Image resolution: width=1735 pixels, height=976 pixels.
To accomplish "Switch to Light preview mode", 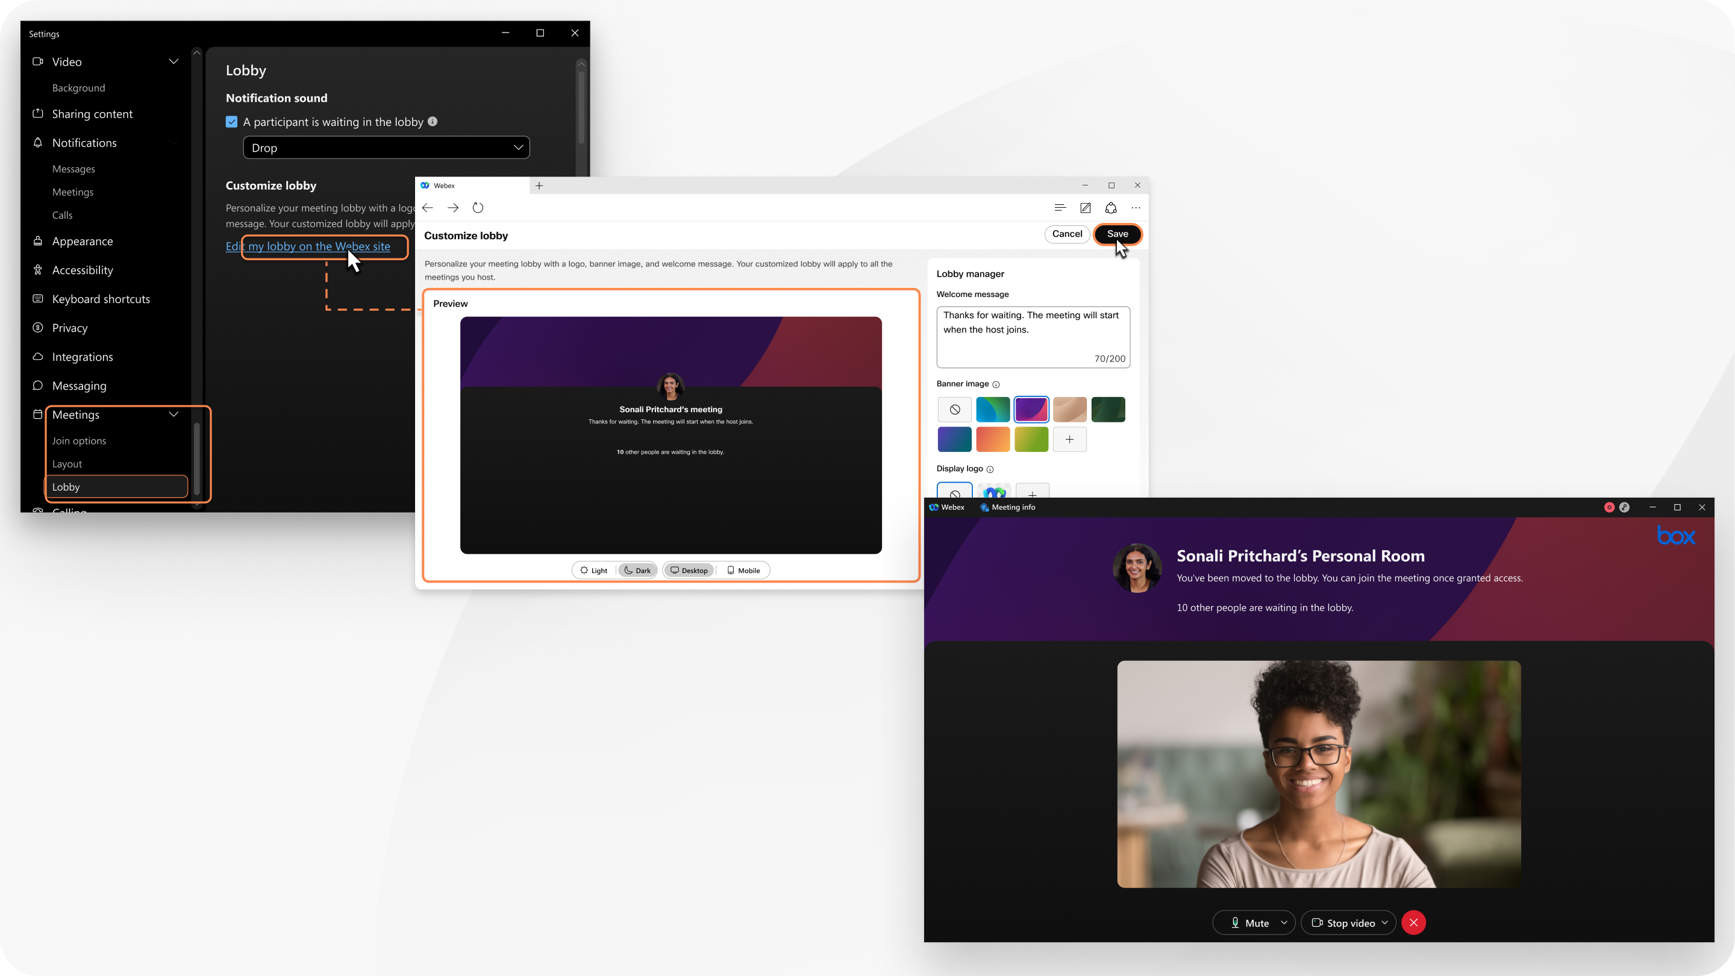I will 593,569.
